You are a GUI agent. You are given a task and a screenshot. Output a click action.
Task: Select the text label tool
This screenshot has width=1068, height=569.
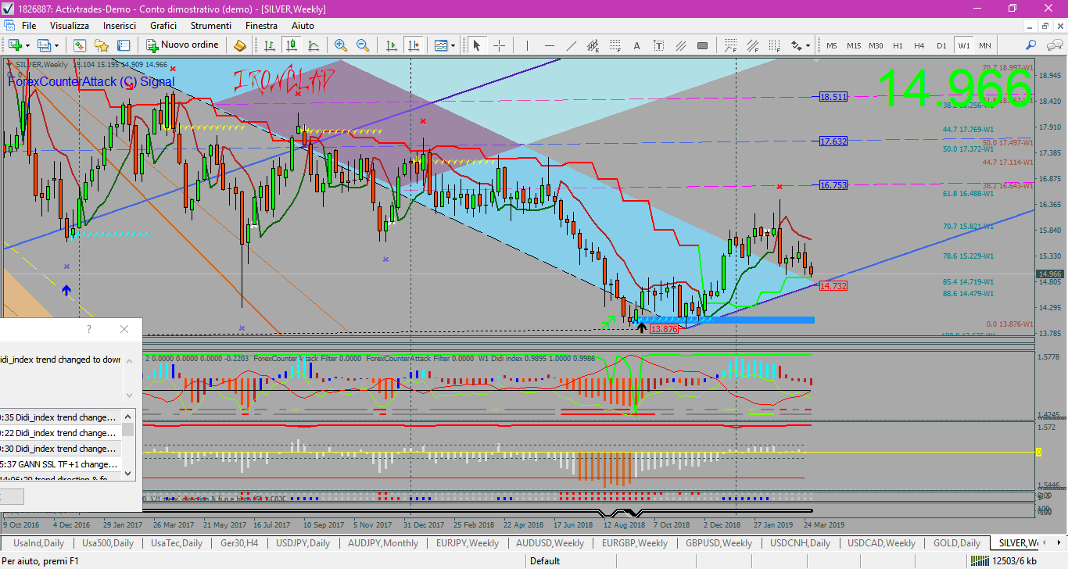(x=658, y=45)
